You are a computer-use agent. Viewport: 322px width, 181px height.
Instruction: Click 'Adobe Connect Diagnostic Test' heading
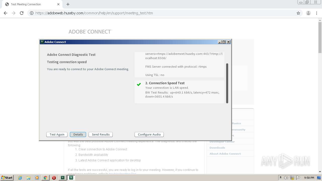tap(71, 55)
